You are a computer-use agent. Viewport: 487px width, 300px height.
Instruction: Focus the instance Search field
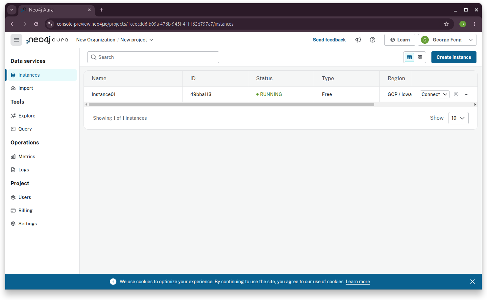(153, 57)
